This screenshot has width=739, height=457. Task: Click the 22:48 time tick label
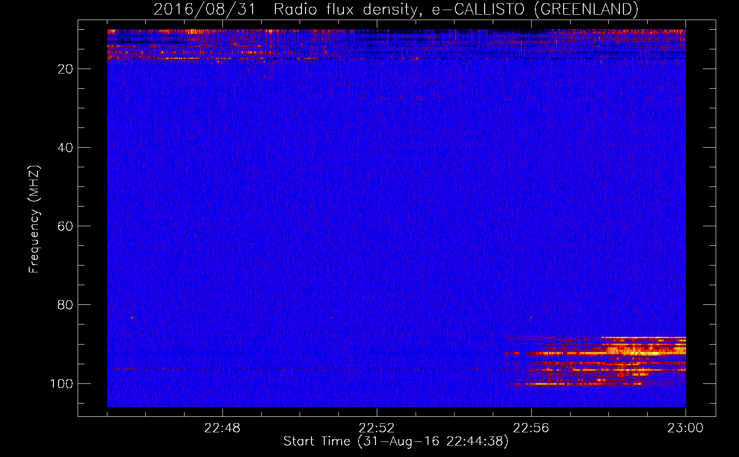(x=222, y=428)
